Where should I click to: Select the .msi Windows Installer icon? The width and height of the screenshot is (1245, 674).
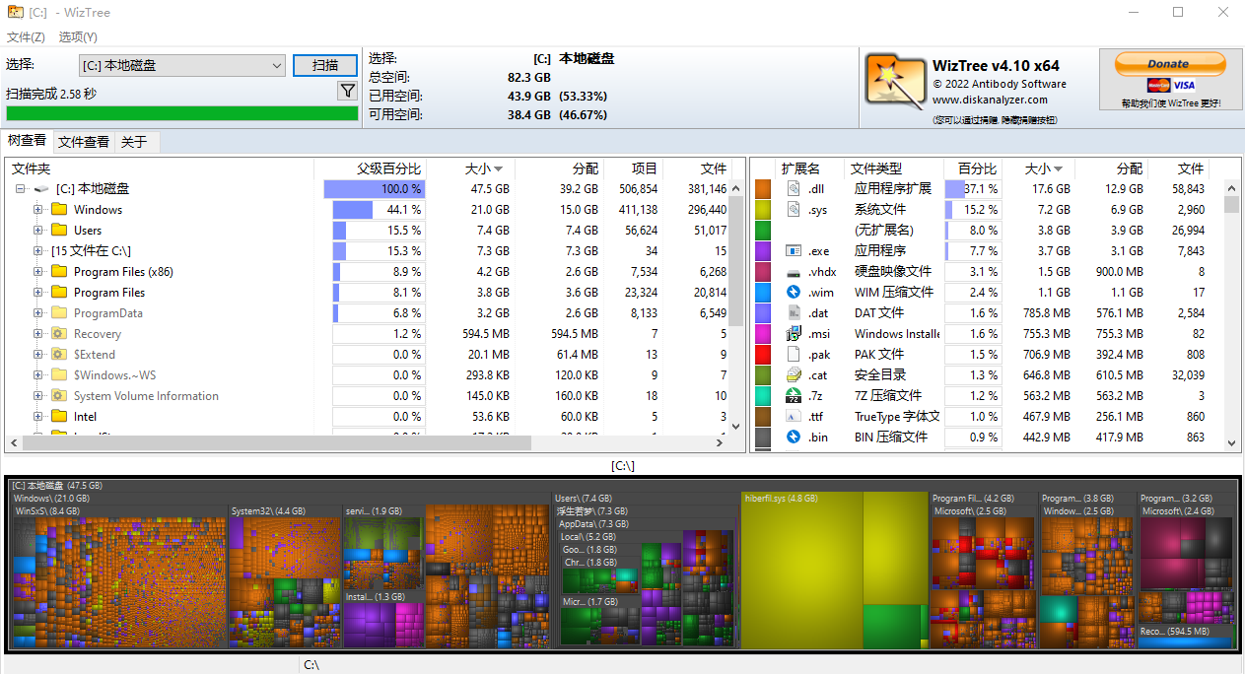(x=792, y=334)
